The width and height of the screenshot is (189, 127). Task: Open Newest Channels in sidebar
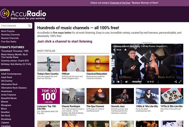pos(10,38)
